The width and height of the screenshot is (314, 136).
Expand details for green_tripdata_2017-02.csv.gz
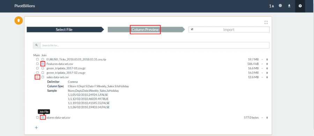coord(262,73)
